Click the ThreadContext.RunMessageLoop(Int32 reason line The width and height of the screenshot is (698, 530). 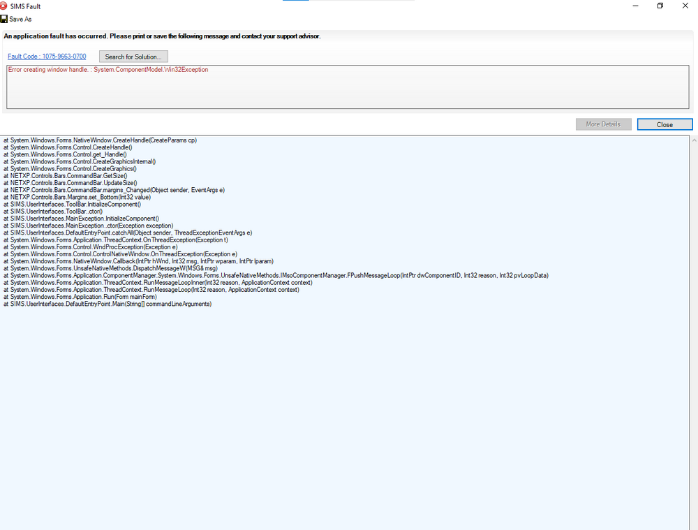tap(151, 290)
